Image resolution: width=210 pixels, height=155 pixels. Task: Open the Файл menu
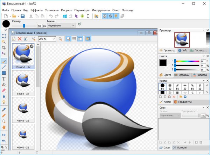[x=6, y=10]
